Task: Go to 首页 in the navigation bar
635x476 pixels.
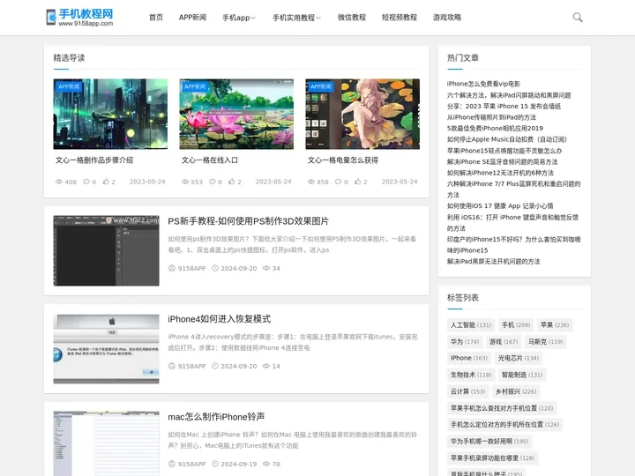Action: [156, 18]
